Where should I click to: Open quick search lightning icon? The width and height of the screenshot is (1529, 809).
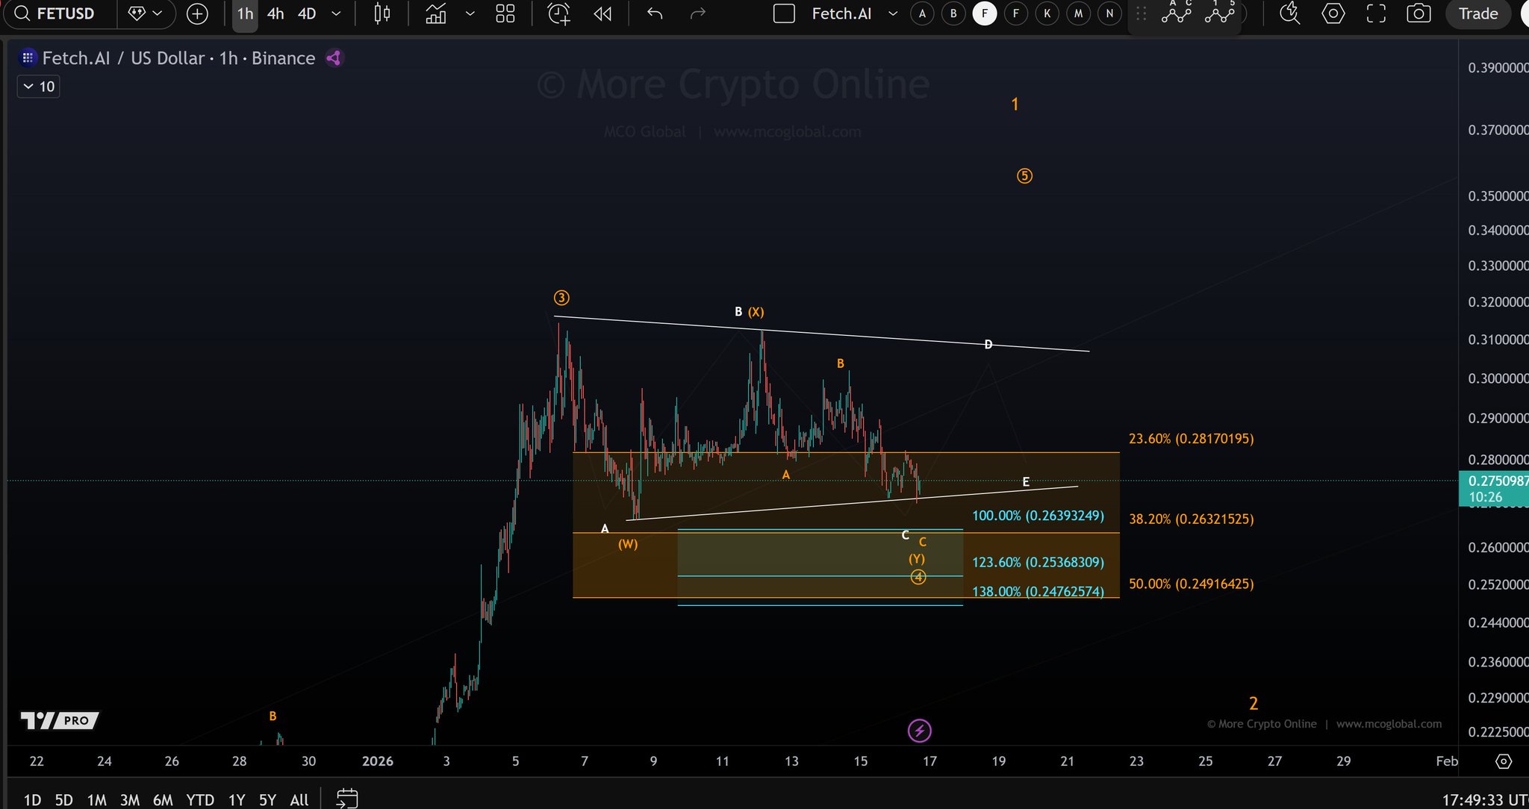pos(1289,13)
